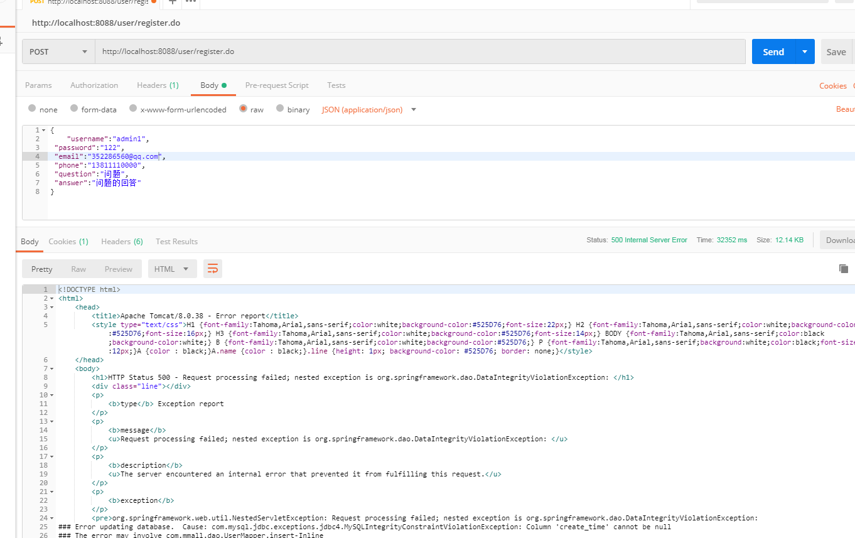
Task: Click the 'create_time' cannot be null line
Action: (x=365, y=527)
